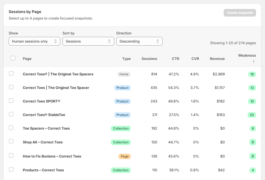The height and width of the screenshot is (180, 265).
Task: Click the Revenue column header
Action: point(217,59)
